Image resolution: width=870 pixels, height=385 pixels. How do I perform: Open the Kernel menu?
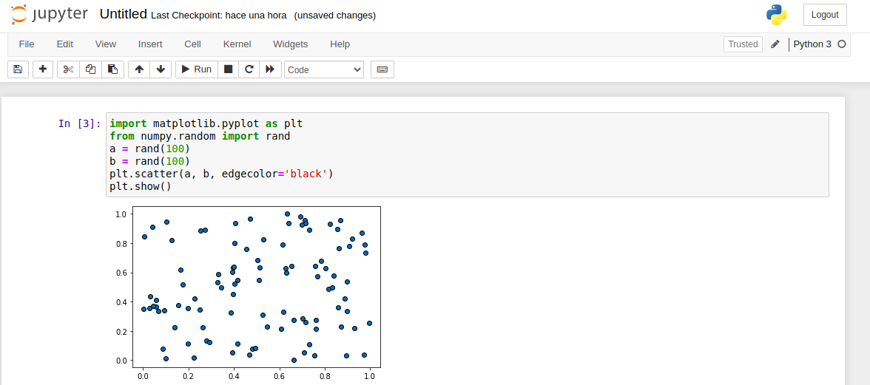tap(237, 44)
